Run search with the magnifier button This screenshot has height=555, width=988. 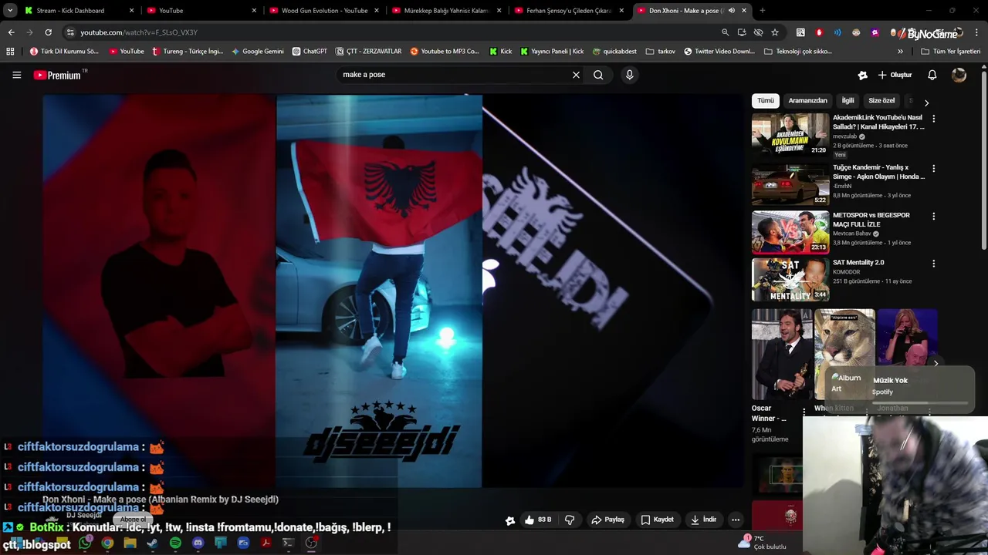pos(598,75)
